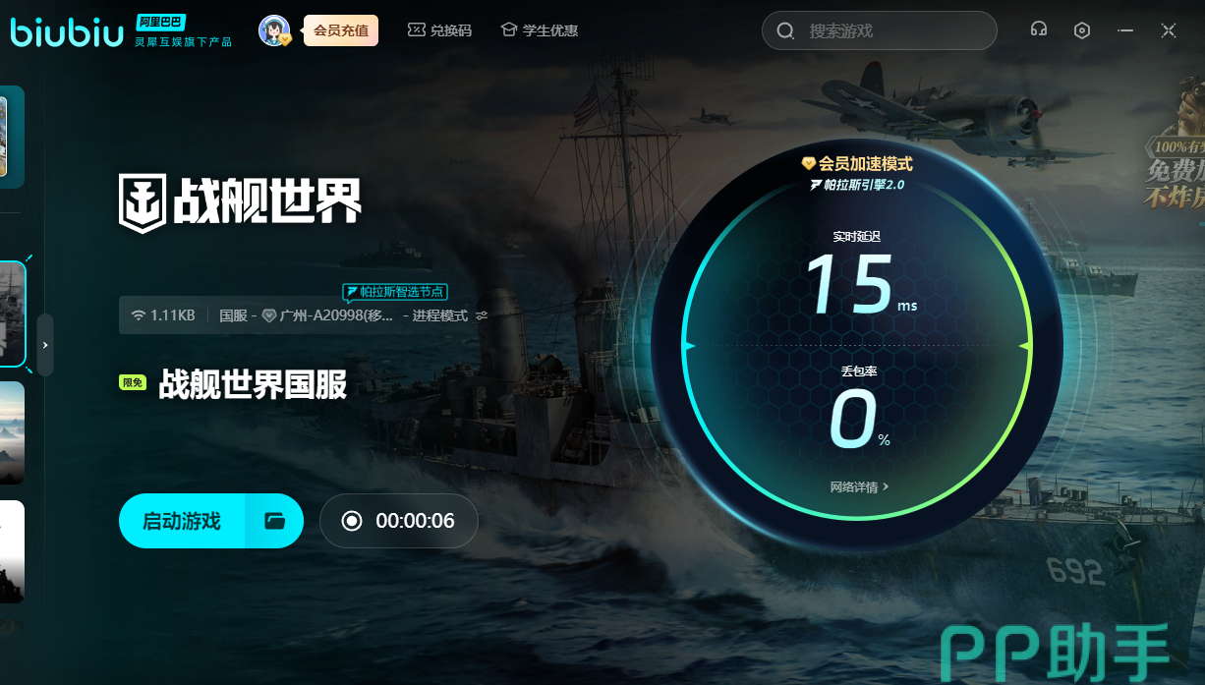Click the 会员充值 membership recharge button
1205x685 pixels.
pyautogui.click(x=341, y=30)
